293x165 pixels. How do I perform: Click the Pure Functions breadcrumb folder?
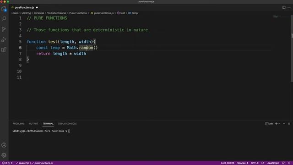pyautogui.click(x=78, y=13)
